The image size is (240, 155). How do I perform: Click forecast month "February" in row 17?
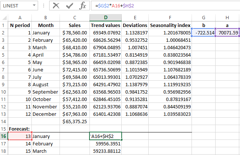tap(45, 144)
